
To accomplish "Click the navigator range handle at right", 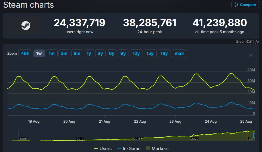I will [x=255, y=135].
